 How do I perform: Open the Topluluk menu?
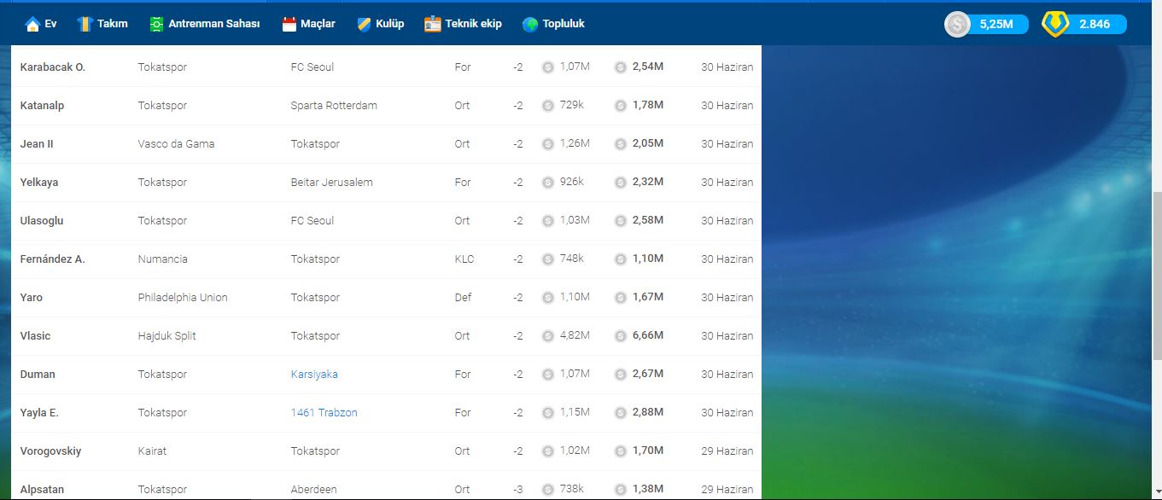coord(553,24)
